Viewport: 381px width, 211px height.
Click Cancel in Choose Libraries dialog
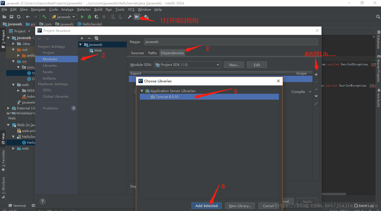click(268, 206)
